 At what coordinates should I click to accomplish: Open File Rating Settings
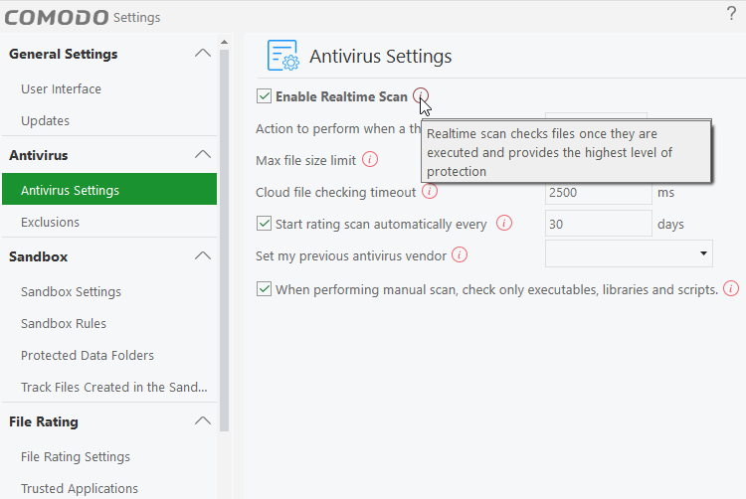[x=76, y=456]
